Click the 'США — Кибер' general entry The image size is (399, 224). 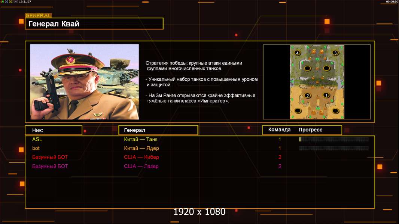[141, 157]
